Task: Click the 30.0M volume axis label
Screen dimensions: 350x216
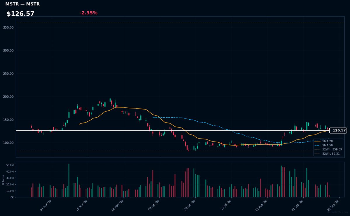Action: click(10, 178)
